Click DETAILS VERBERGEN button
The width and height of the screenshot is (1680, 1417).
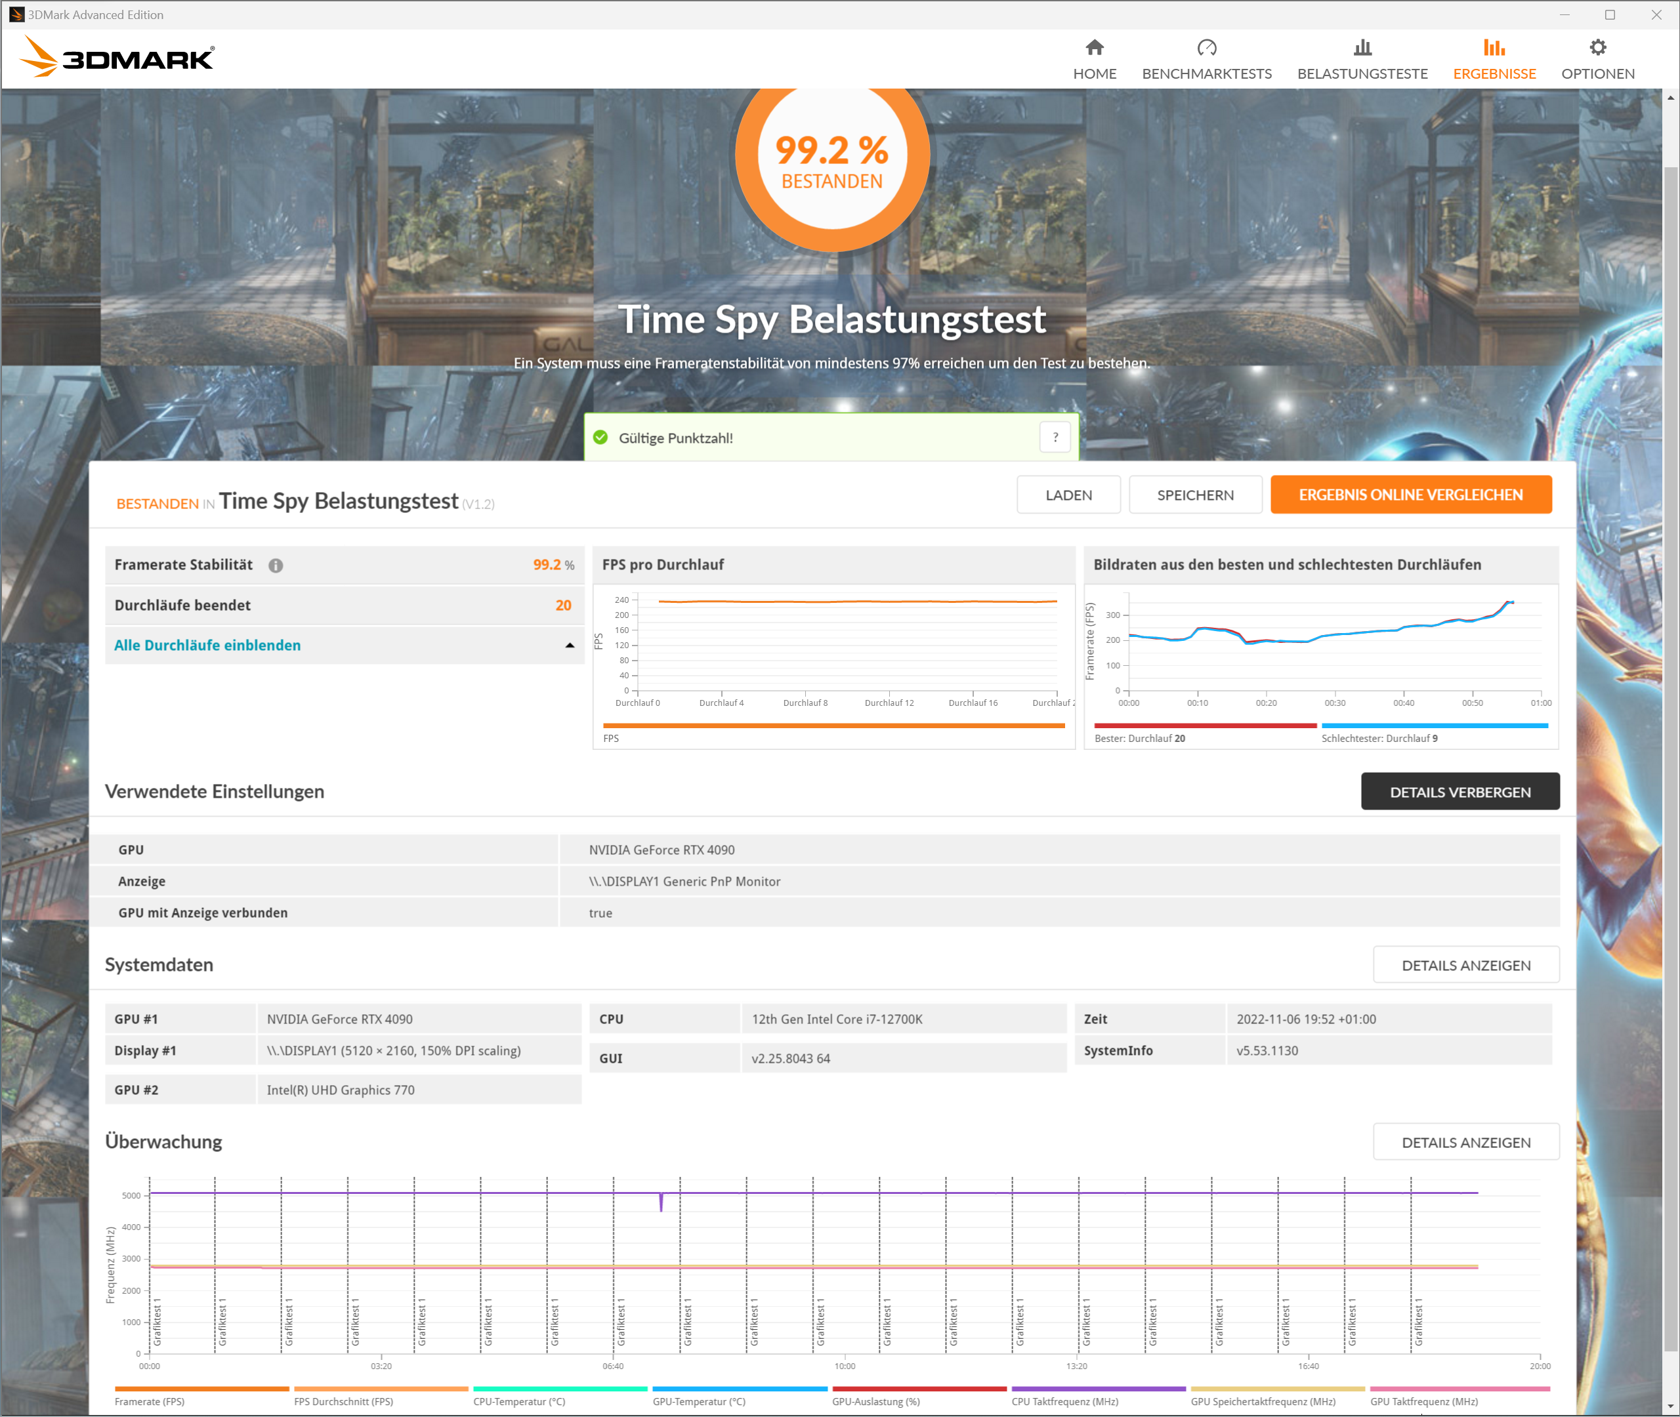pyautogui.click(x=1460, y=792)
